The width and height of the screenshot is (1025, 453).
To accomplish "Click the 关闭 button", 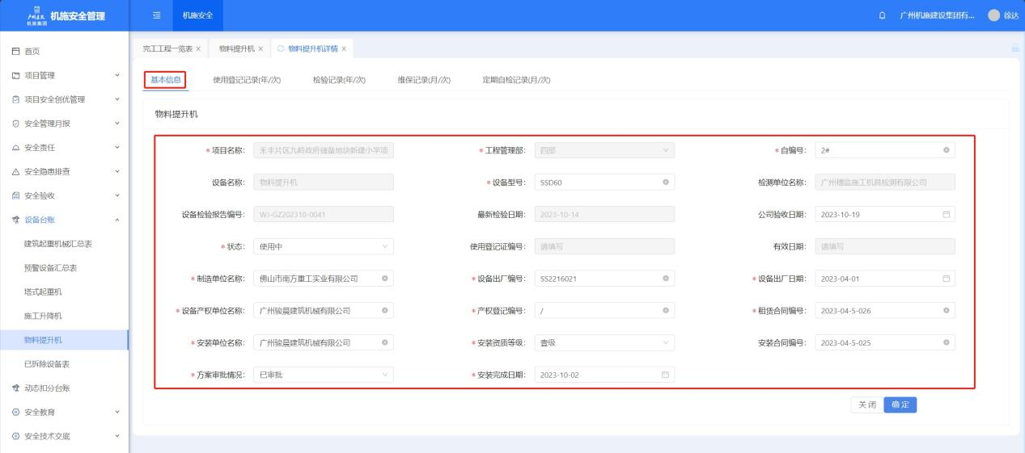I will [866, 405].
